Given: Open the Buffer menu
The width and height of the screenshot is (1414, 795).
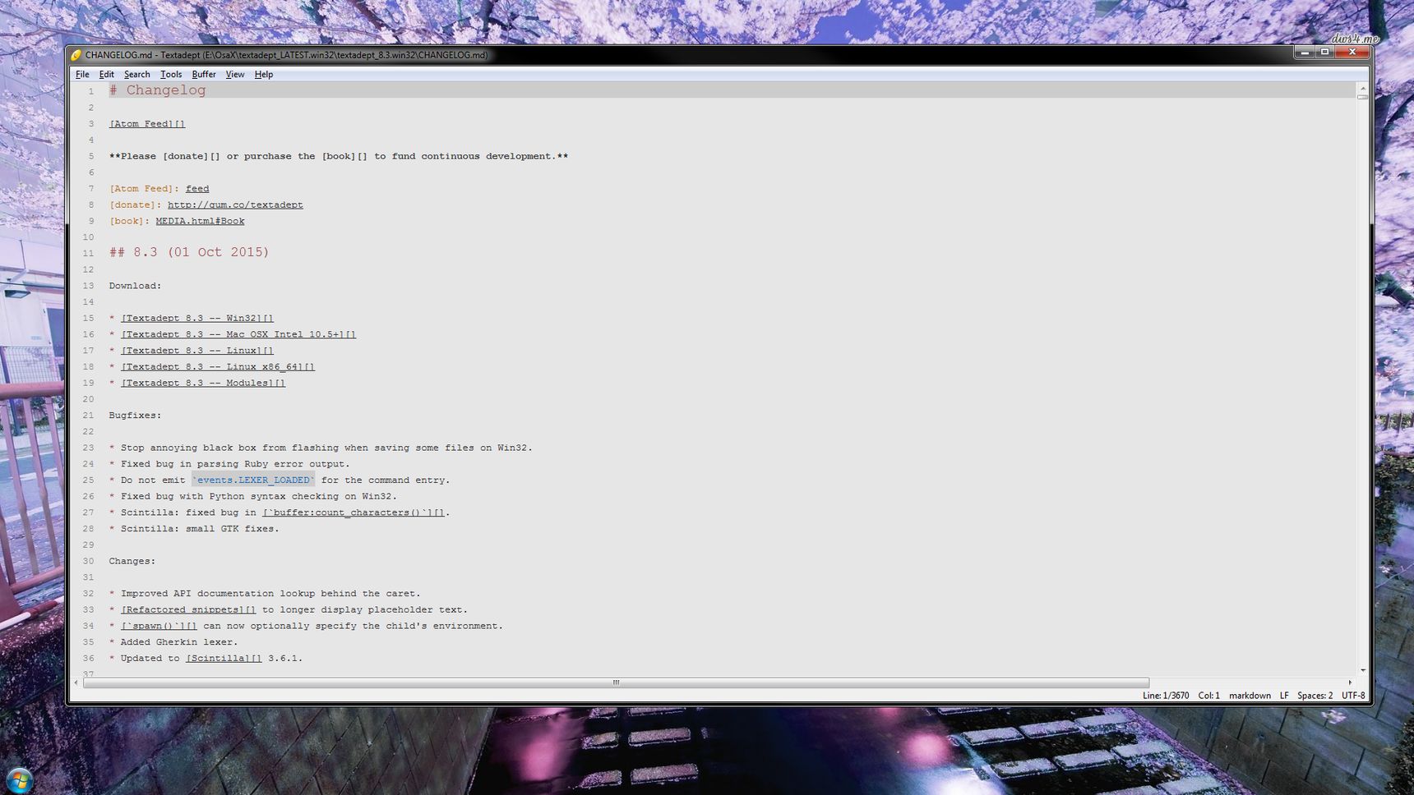Looking at the screenshot, I should [x=204, y=74].
